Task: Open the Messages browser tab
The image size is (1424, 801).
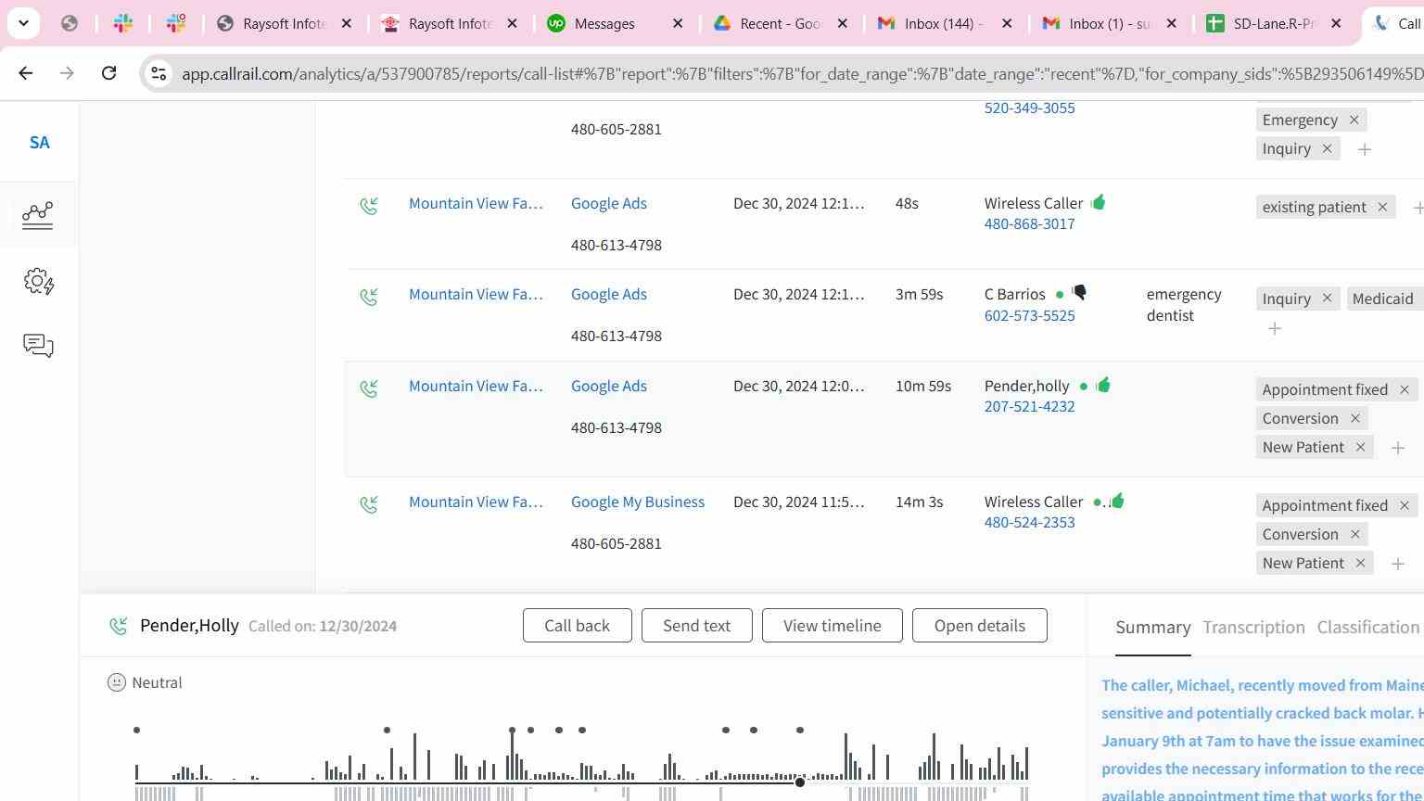Action: point(604,24)
